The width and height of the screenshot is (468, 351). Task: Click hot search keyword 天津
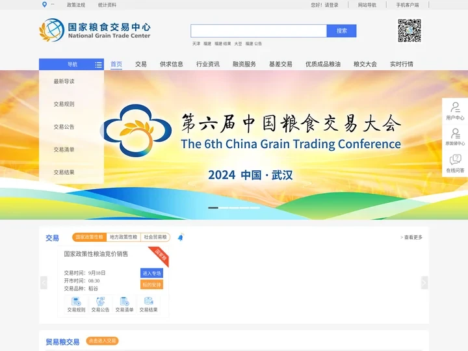pos(196,44)
